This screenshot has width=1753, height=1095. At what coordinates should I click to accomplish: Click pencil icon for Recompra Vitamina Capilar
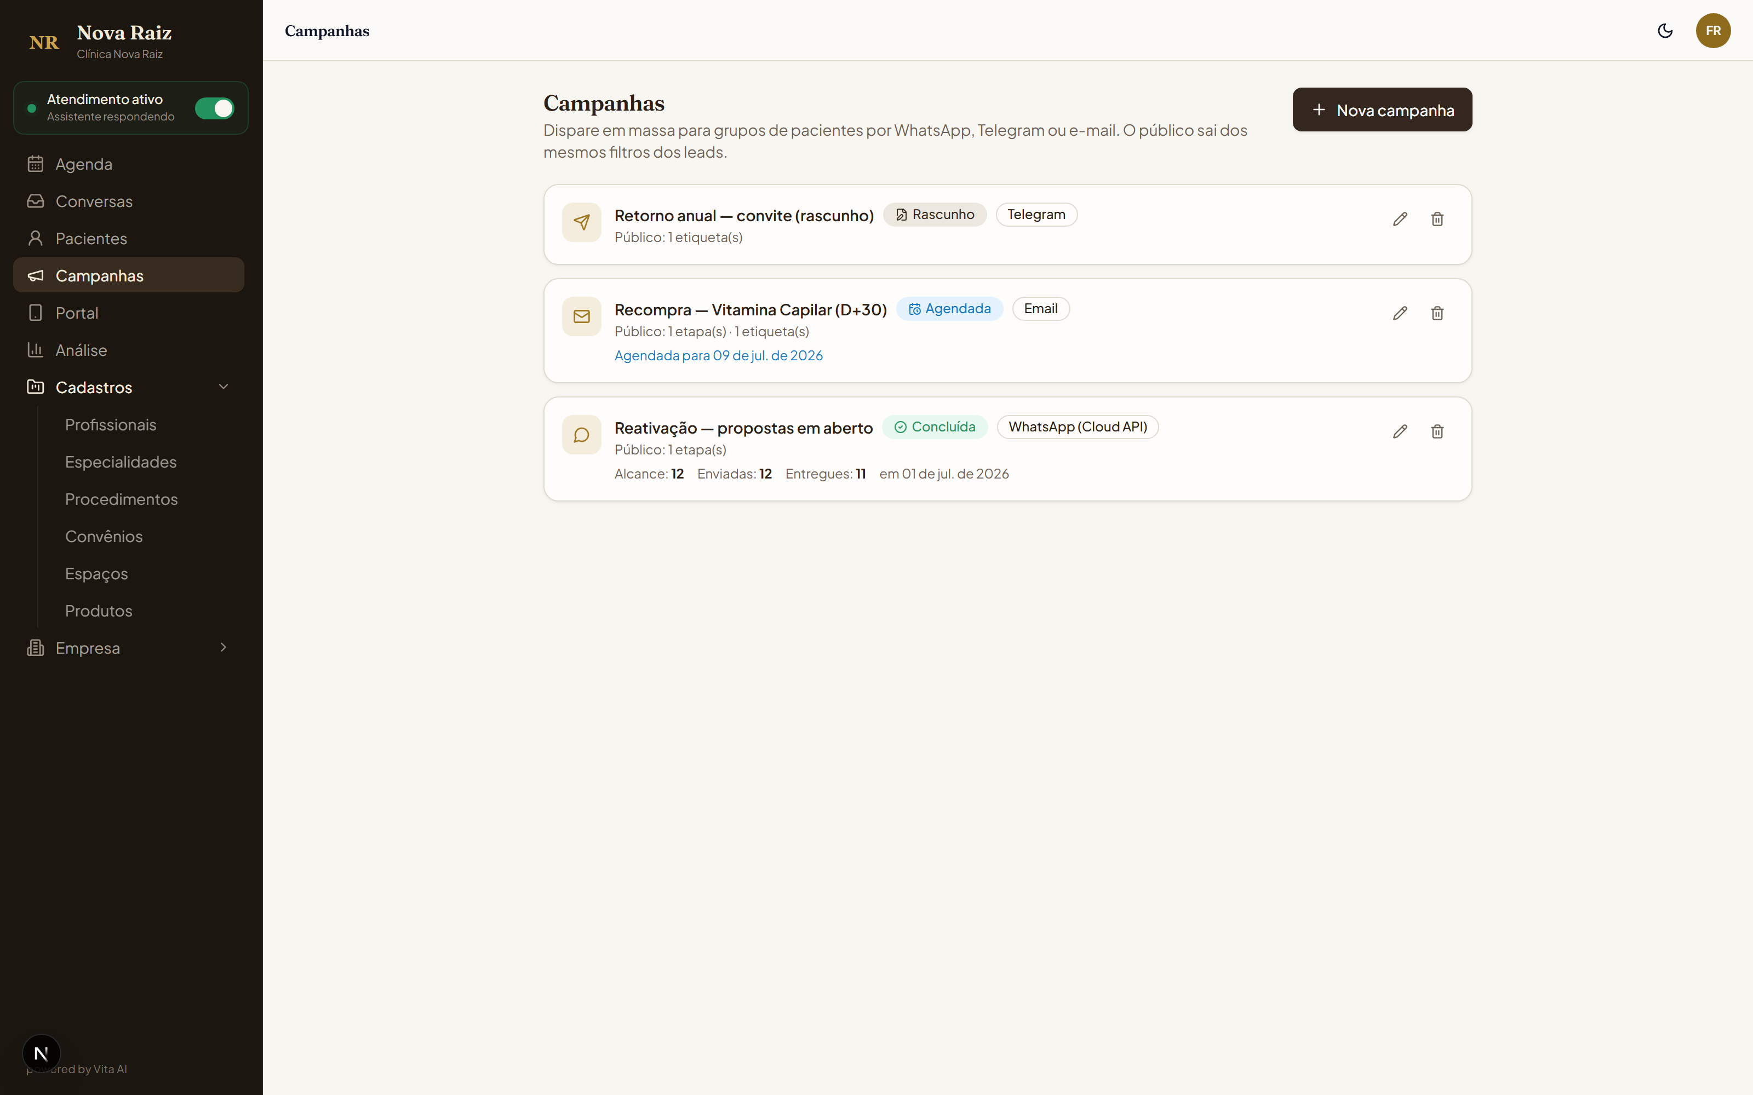pyautogui.click(x=1400, y=313)
